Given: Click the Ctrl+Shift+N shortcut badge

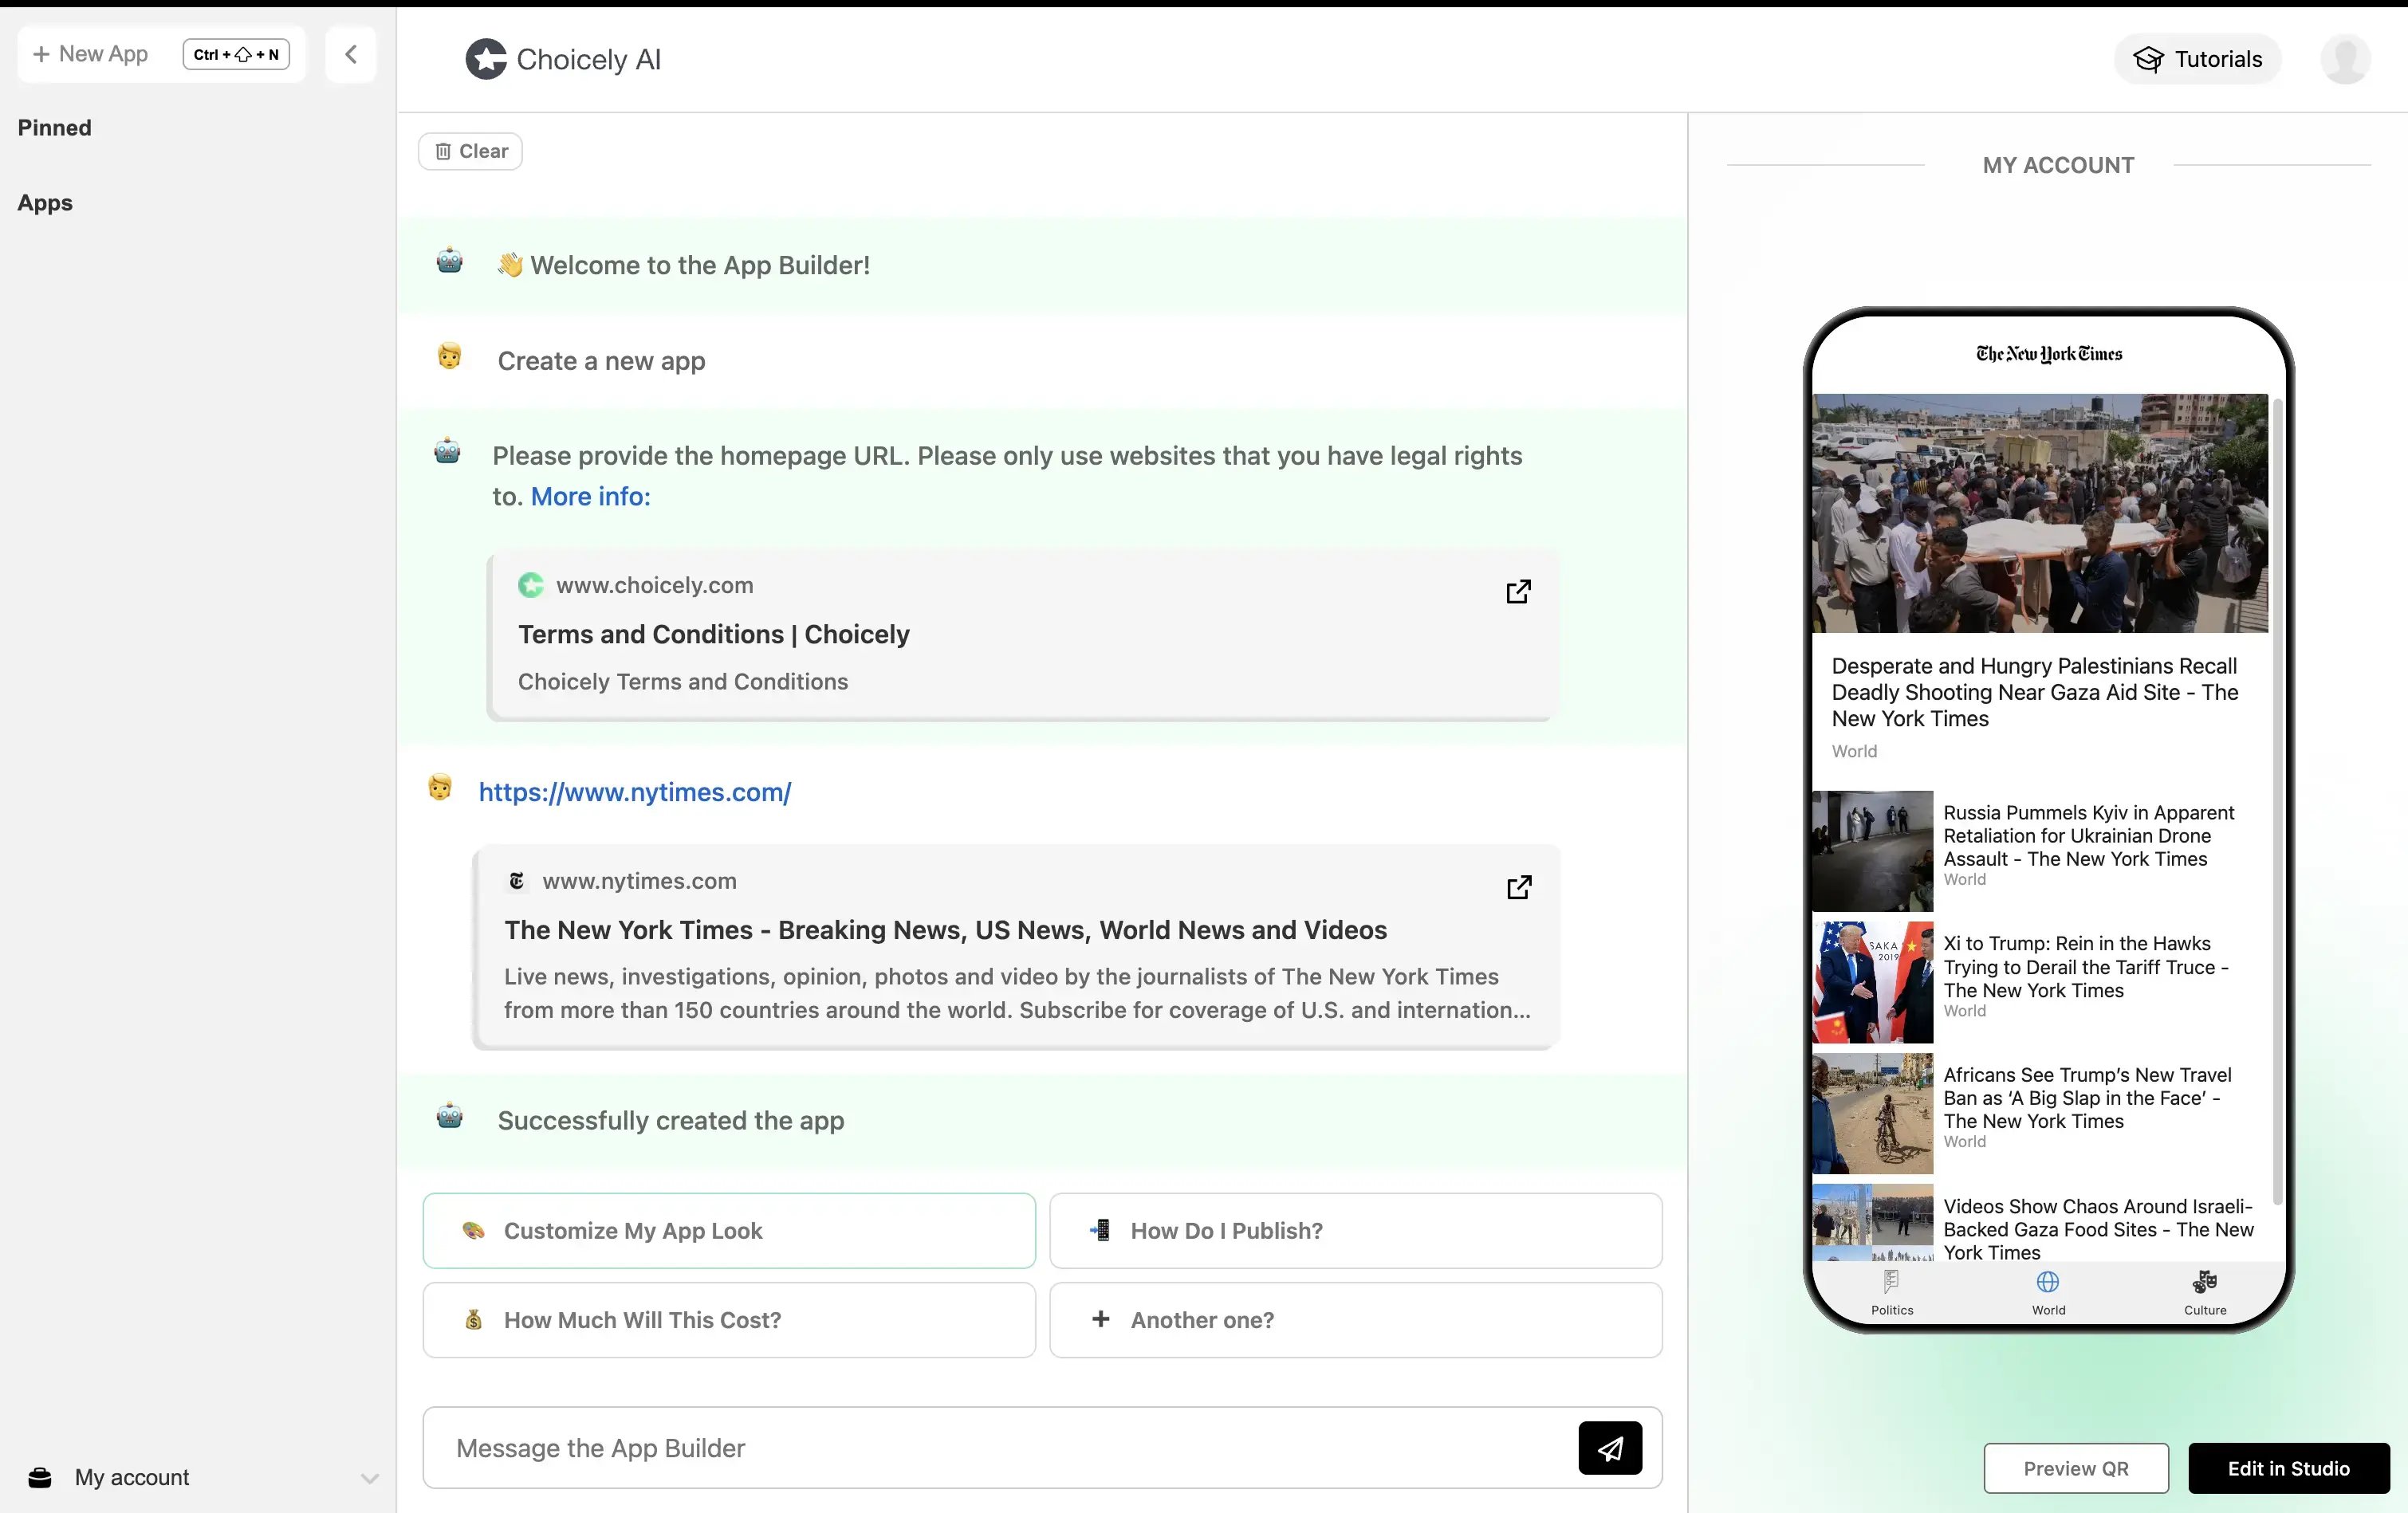Looking at the screenshot, I should point(236,54).
